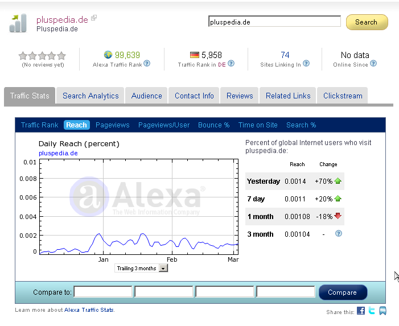Share this page on Facebook
Viewport: 399px width, 326px height.
click(361, 311)
